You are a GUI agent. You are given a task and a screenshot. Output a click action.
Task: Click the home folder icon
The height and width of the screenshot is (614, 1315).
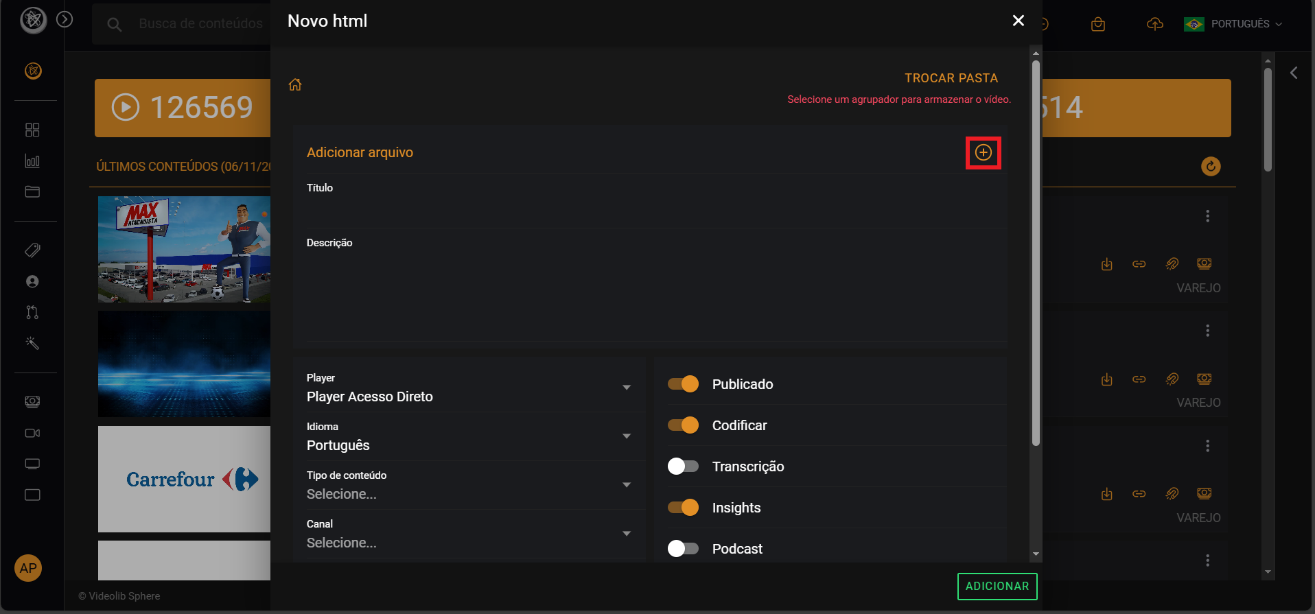point(295,85)
